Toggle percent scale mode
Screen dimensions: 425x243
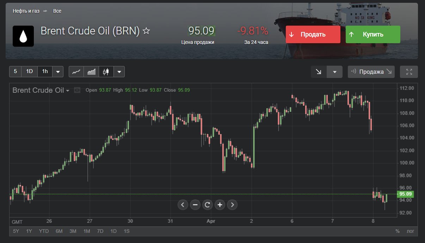(398, 231)
